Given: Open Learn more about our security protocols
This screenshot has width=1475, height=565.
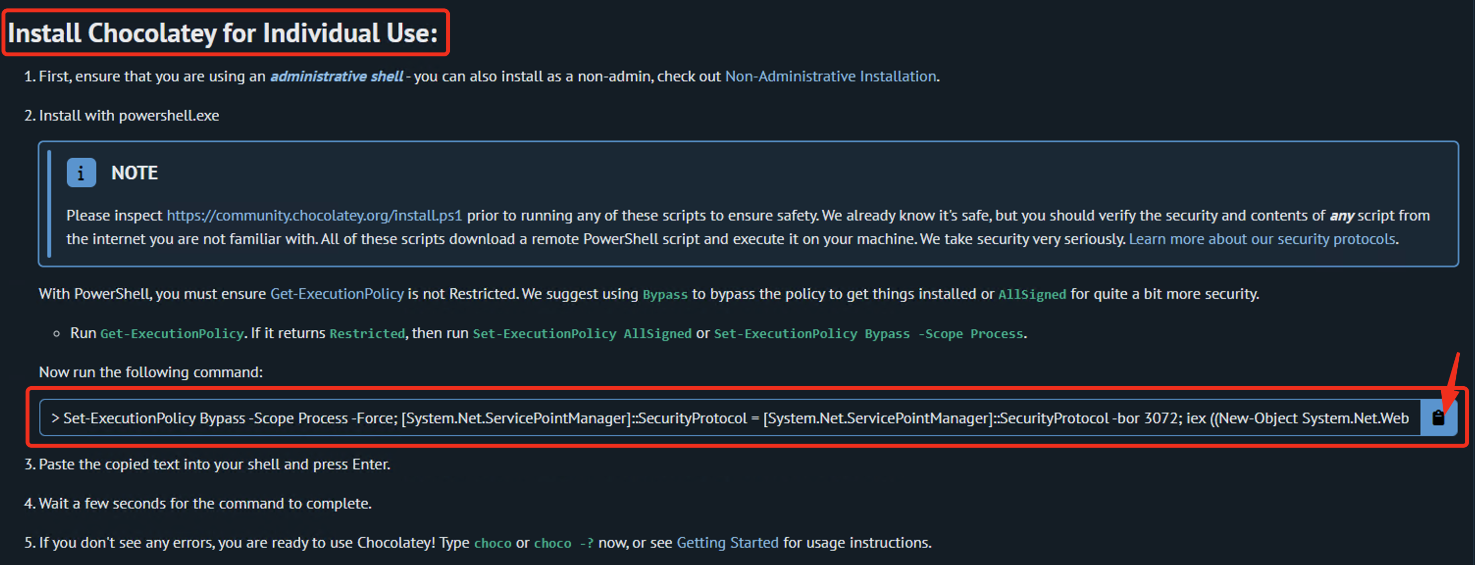Looking at the screenshot, I should (1262, 239).
